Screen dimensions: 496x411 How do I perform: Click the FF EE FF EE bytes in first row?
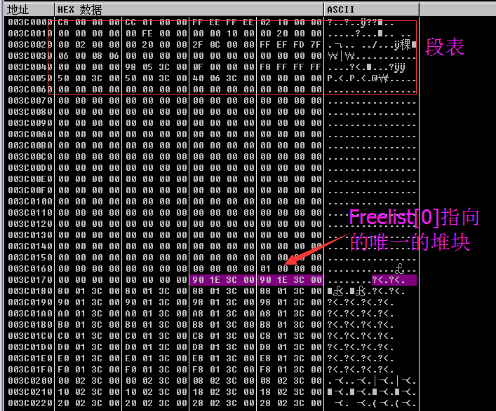tap(223, 22)
